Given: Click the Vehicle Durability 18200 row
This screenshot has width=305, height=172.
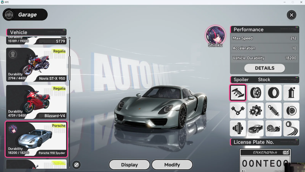Looking at the screenshot, I should (265, 58).
